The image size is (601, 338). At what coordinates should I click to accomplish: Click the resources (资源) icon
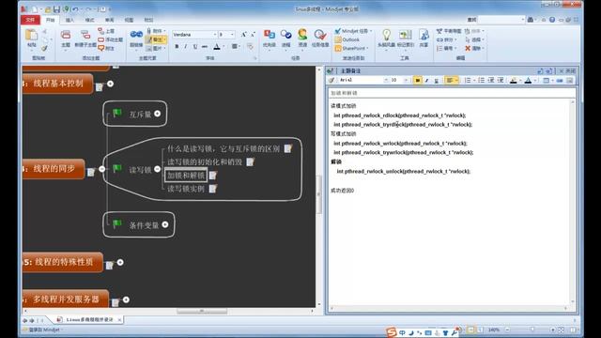(302, 35)
